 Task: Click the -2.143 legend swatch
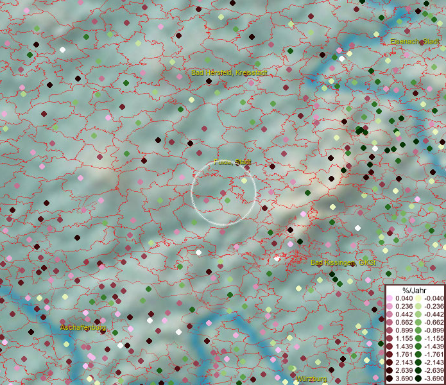pyautogui.click(x=418, y=363)
